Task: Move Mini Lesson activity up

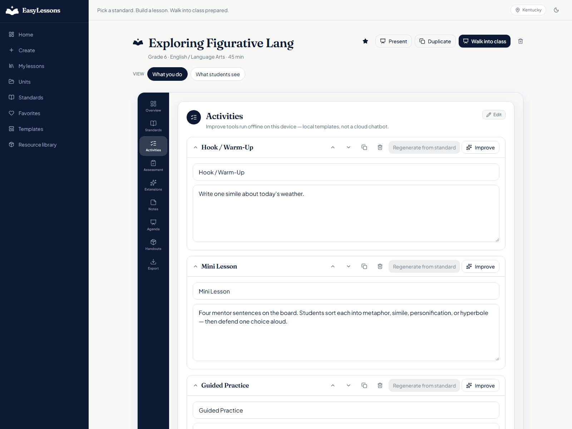Action: (x=333, y=266)
